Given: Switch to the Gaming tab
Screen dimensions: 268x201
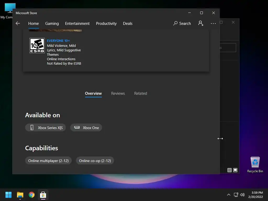Looking at the screenshot, I should pos(52,23).
